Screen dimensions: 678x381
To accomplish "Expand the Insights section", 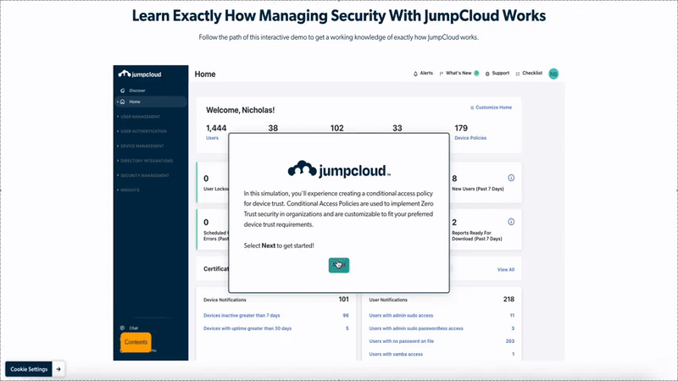I will (x=130, y=190).
